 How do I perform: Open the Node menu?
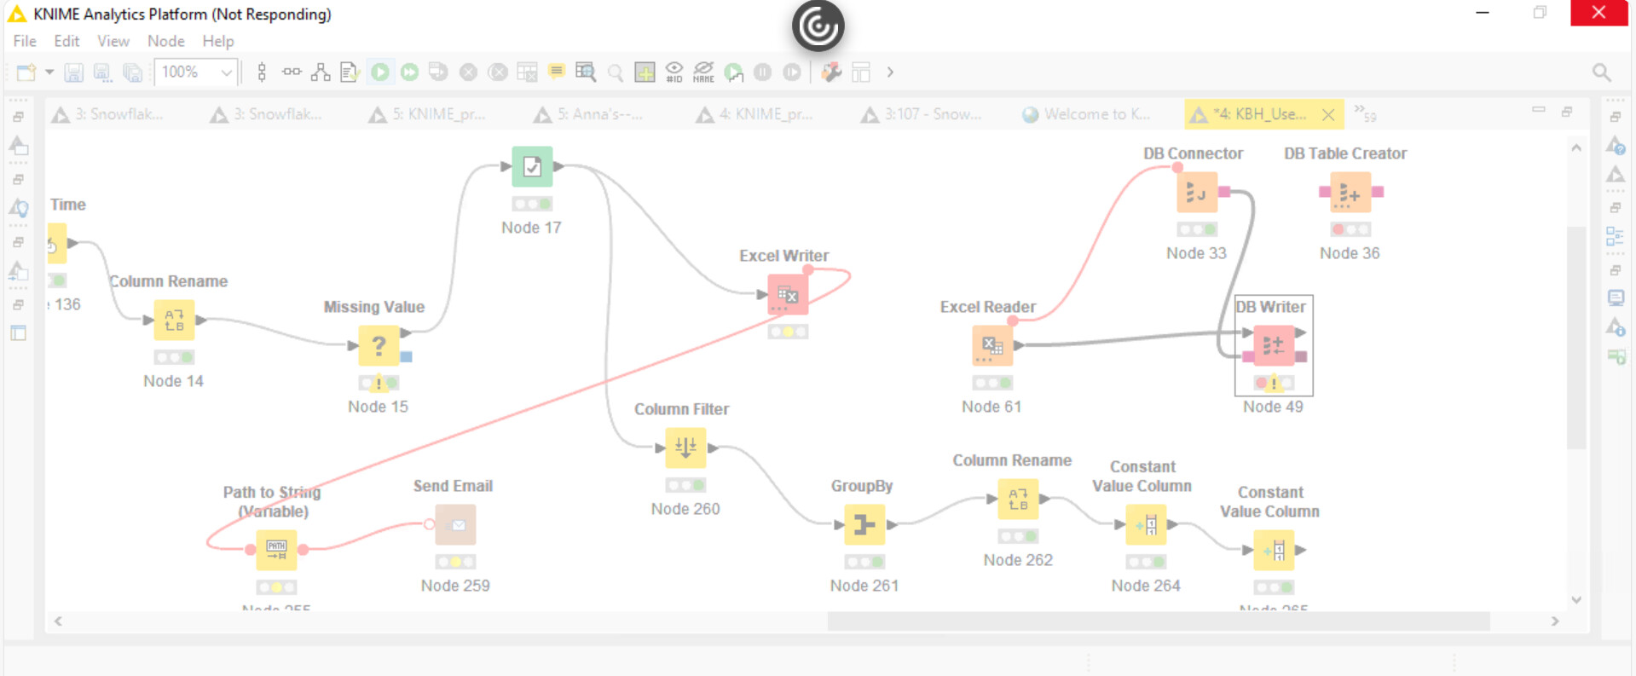coord(165,41)
